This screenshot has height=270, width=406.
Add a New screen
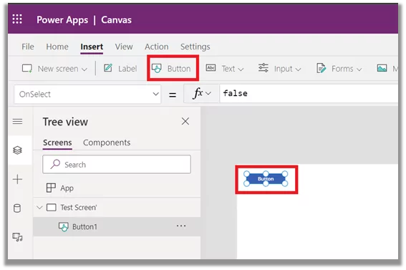tap(54, 69)
